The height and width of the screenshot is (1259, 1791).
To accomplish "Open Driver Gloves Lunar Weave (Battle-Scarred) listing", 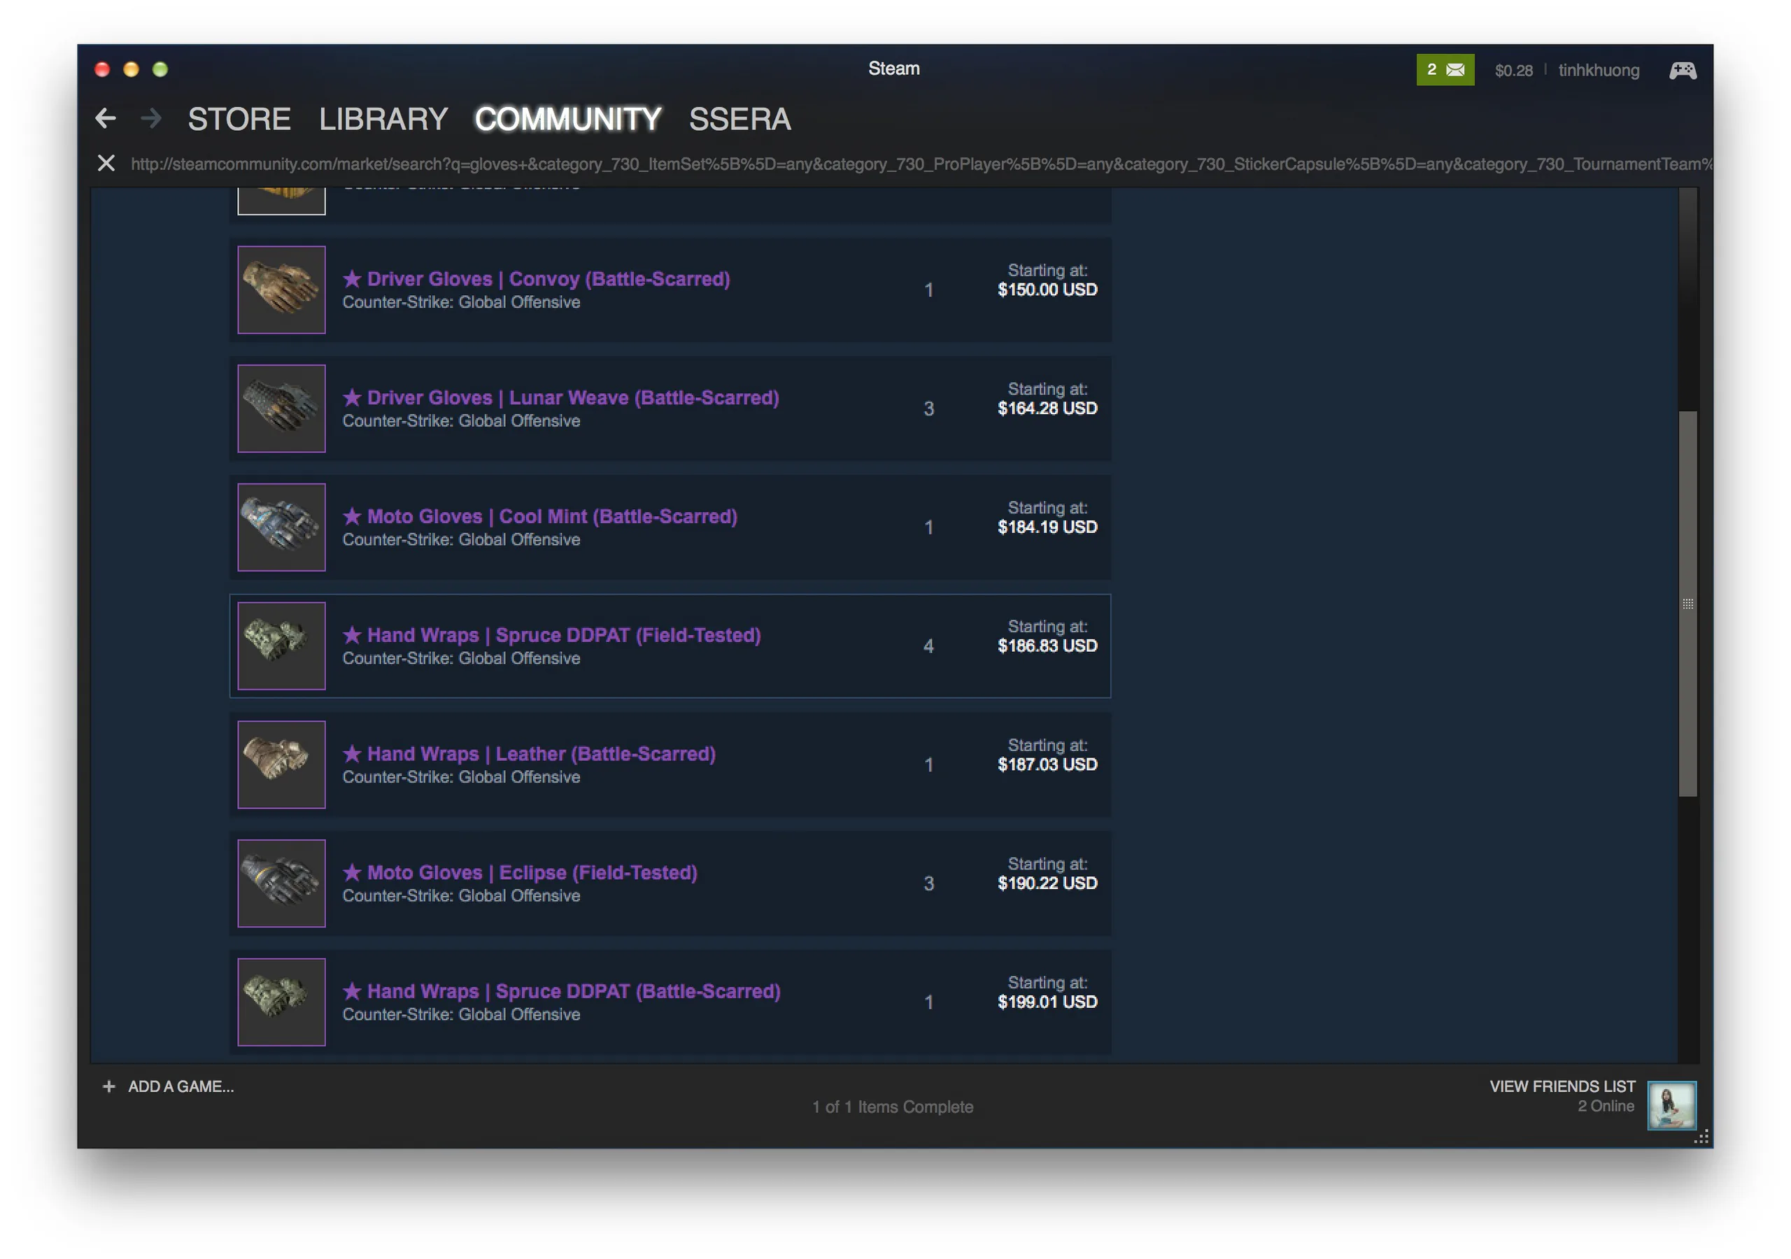I will [670, 408].
